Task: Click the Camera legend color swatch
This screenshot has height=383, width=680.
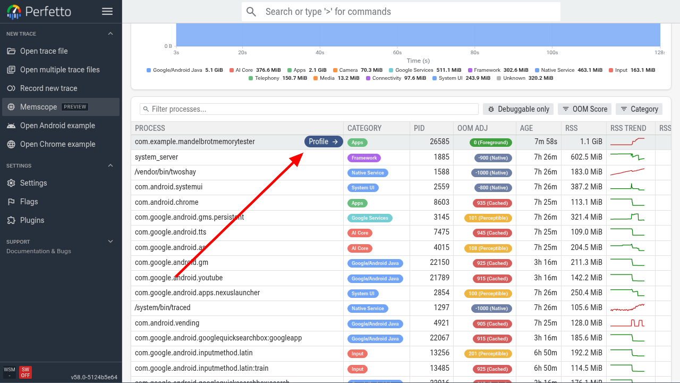Action: click(x=335, y=70)
